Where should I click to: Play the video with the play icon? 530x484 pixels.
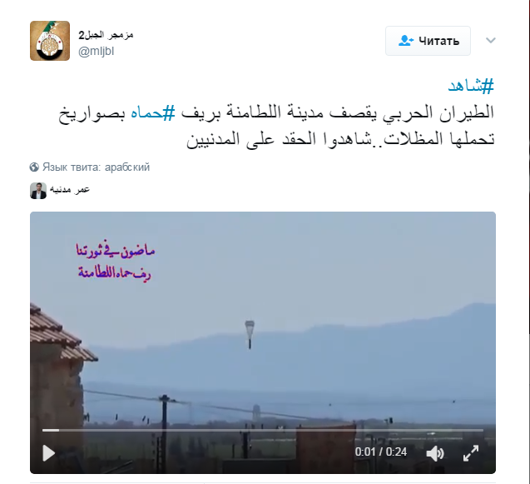click(48, 453)
